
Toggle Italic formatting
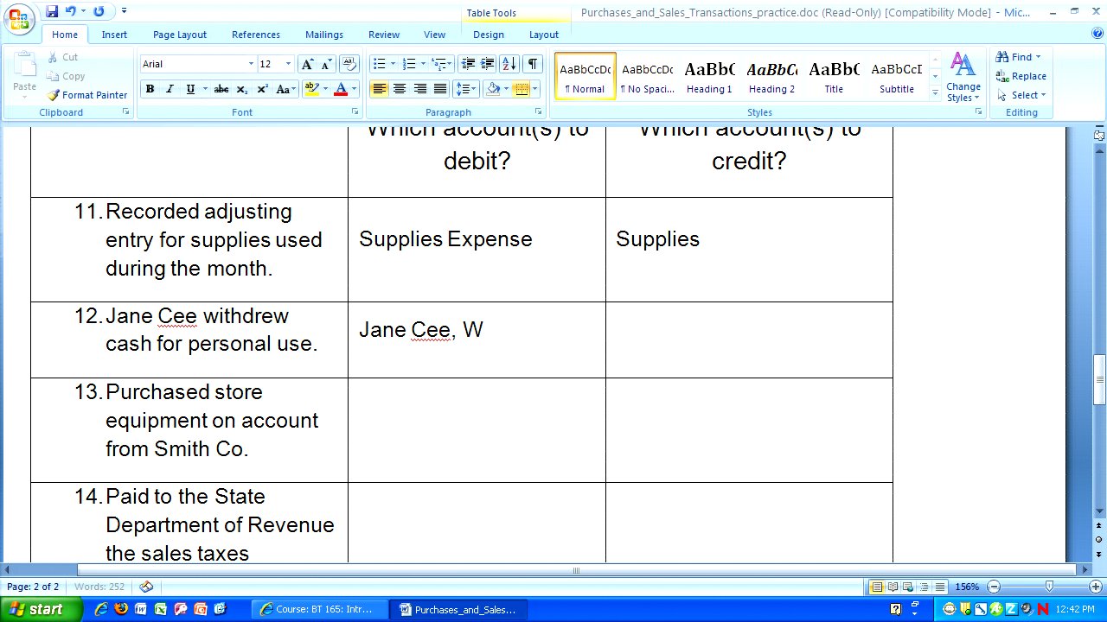[170, 89]
